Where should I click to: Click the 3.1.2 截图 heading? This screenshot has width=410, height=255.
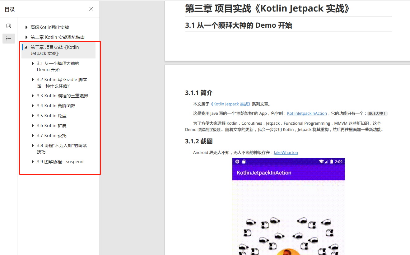[199, 141]
